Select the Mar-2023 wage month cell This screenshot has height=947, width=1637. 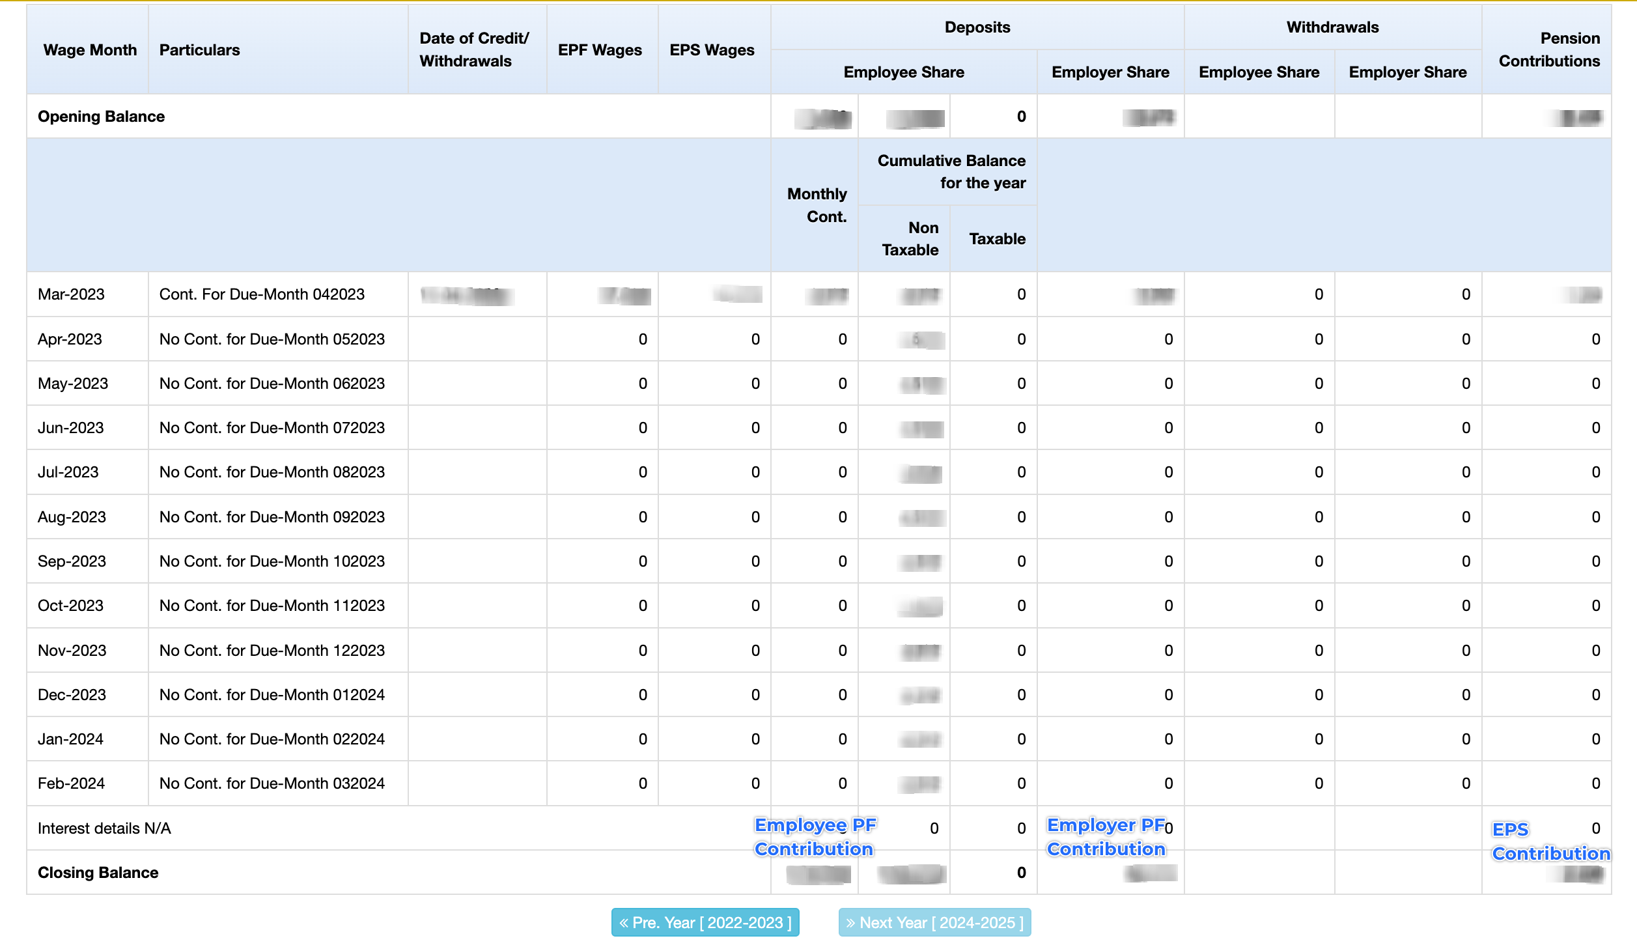71,294
